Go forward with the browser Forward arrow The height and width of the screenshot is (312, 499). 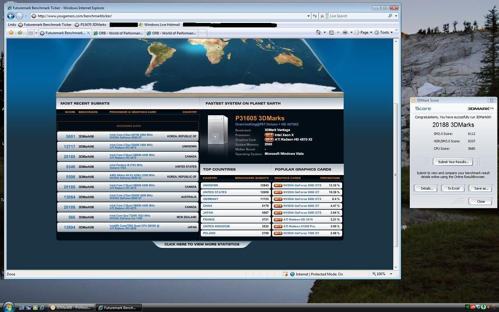19,16
